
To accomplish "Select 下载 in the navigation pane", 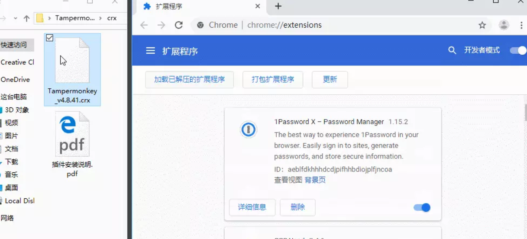I will pos(12,161).
